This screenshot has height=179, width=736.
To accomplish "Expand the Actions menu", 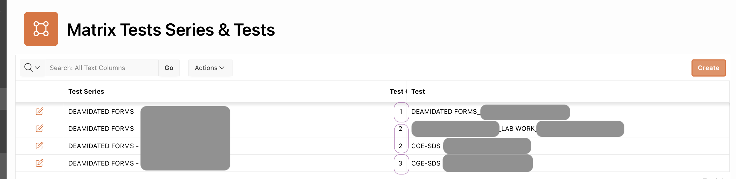I will (210, 68).
